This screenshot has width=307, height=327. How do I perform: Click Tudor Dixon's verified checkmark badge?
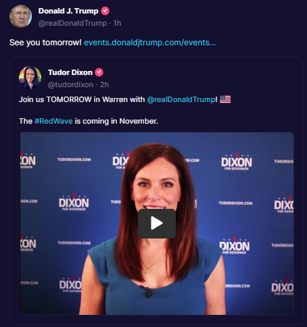coord(99,72)
